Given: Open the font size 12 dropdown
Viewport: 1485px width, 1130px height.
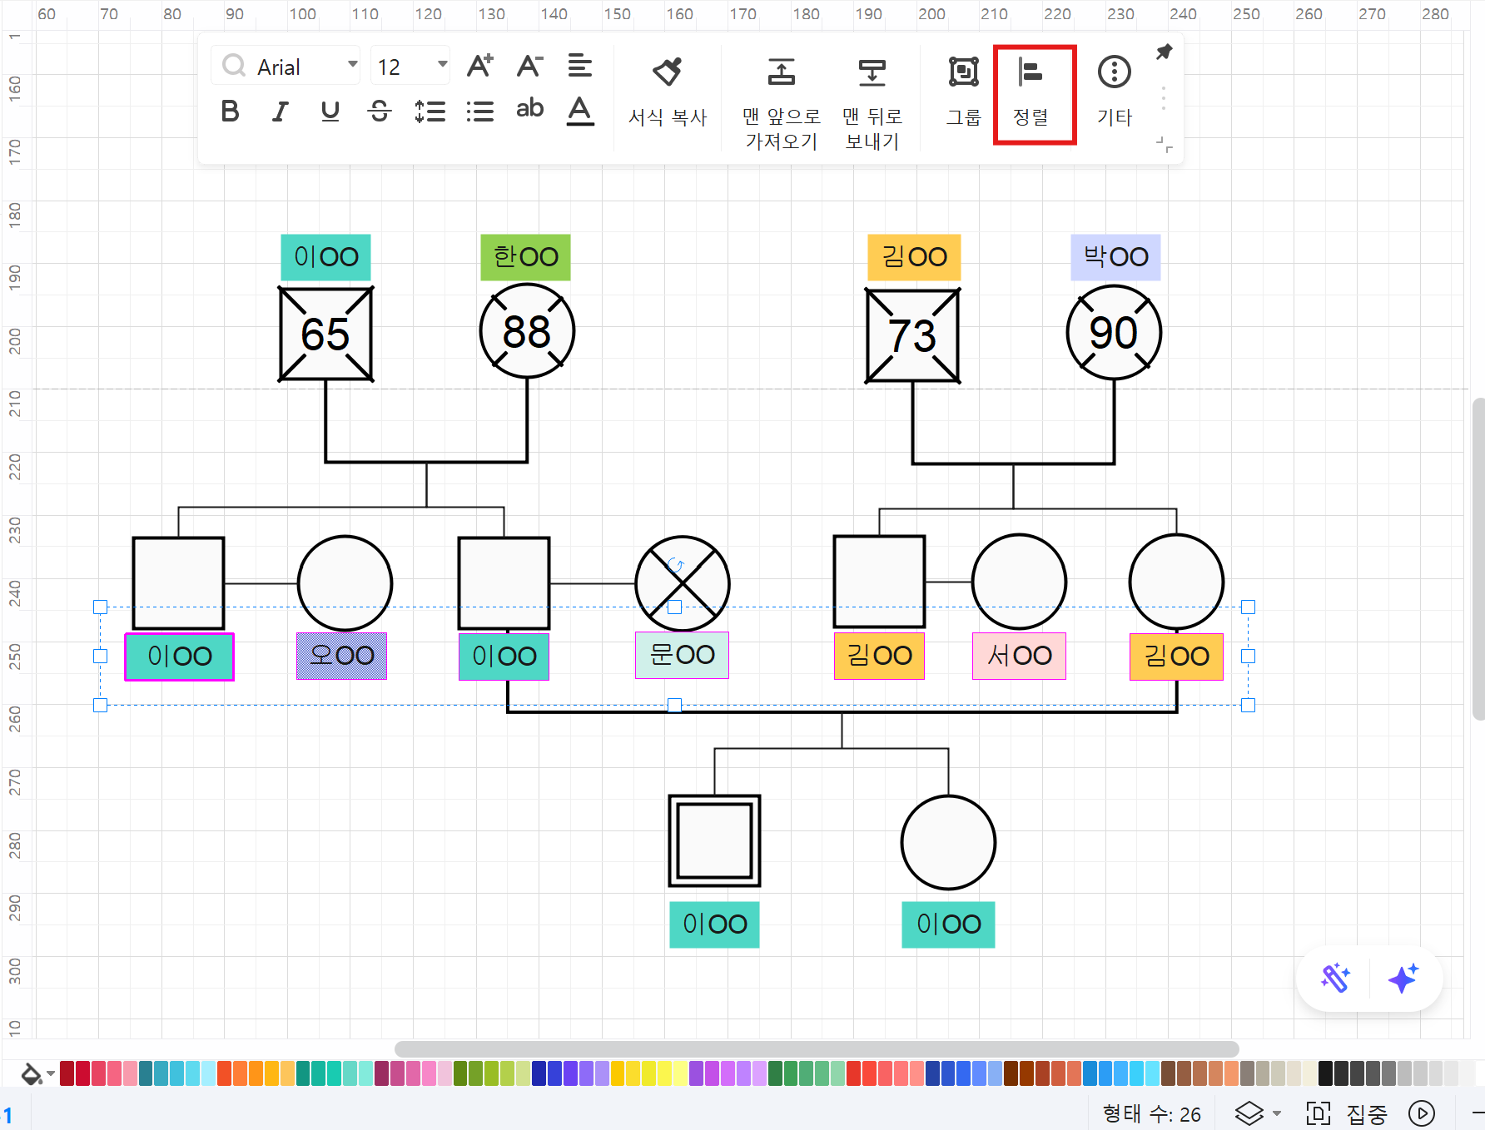Looking at the screenshot, I should point(442,66).
